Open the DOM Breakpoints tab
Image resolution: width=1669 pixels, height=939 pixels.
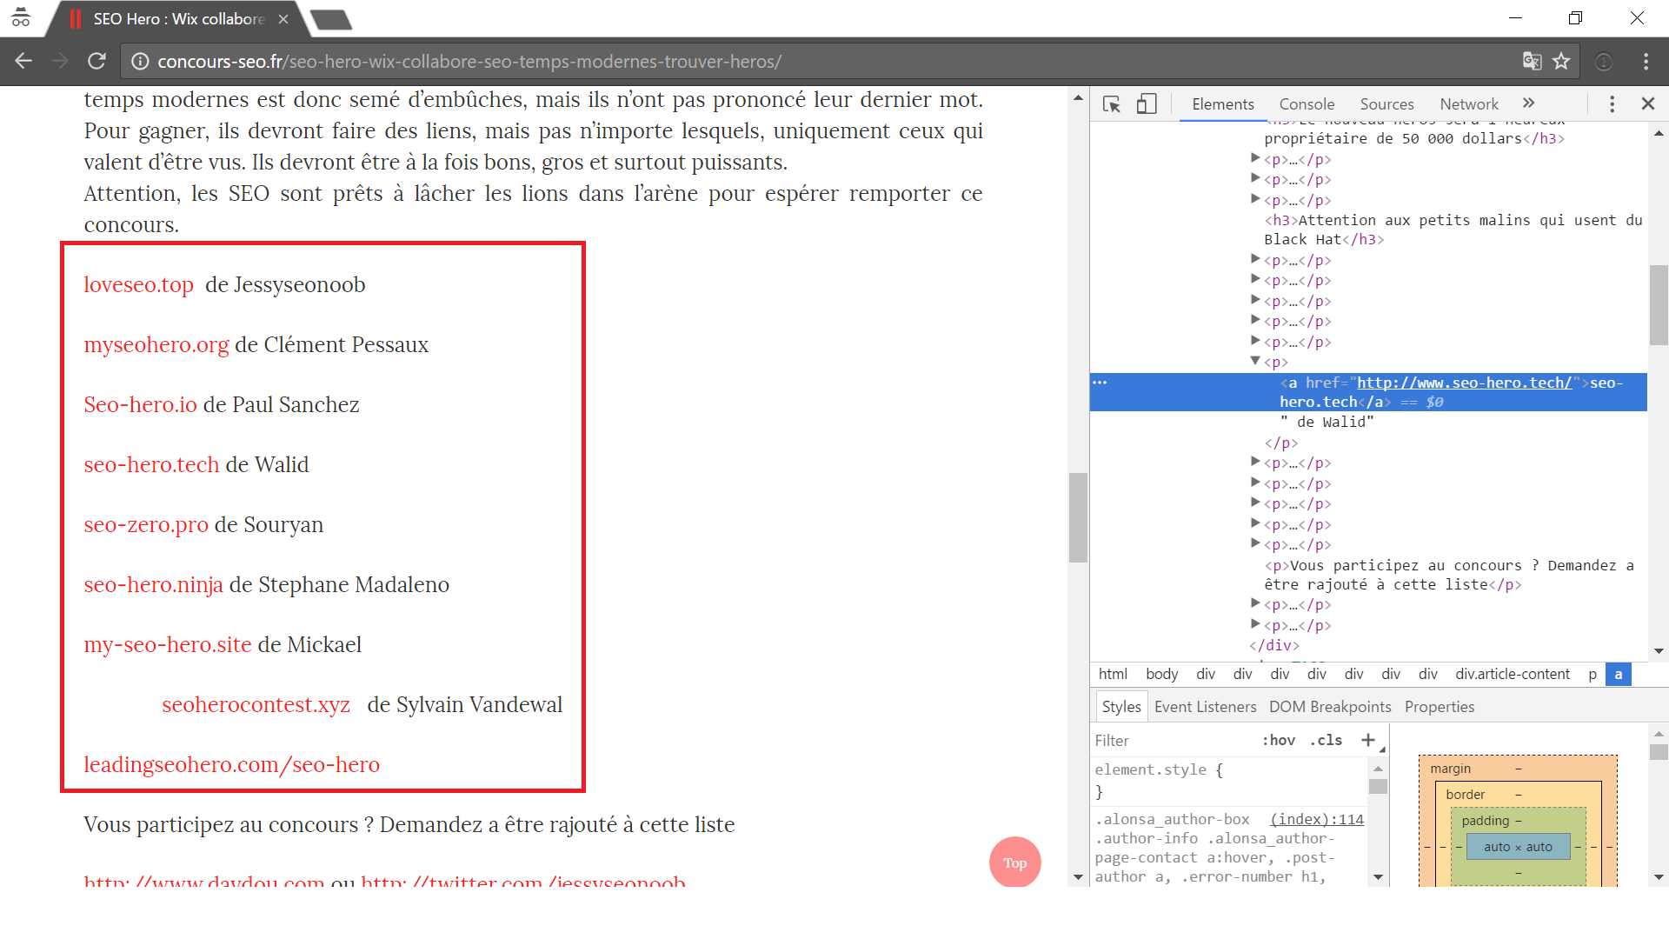click(x=1330, y=707)
